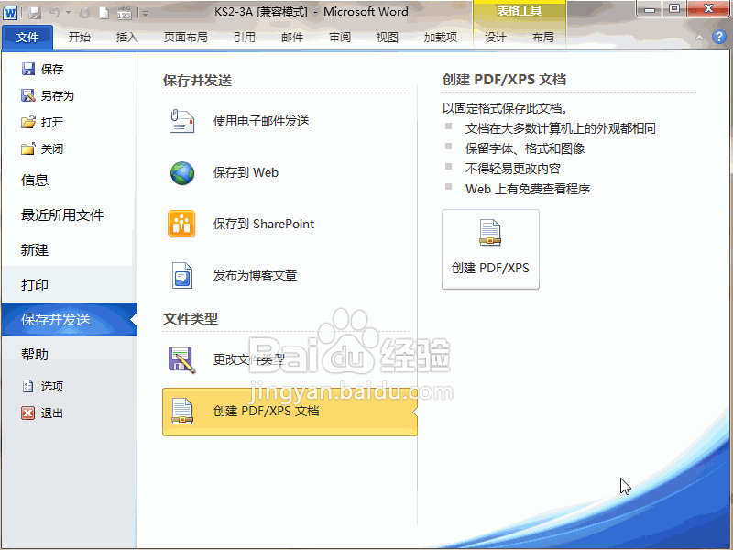Click the folder icon beside 关闭
The image size is (733, 550).
point(28,148)
